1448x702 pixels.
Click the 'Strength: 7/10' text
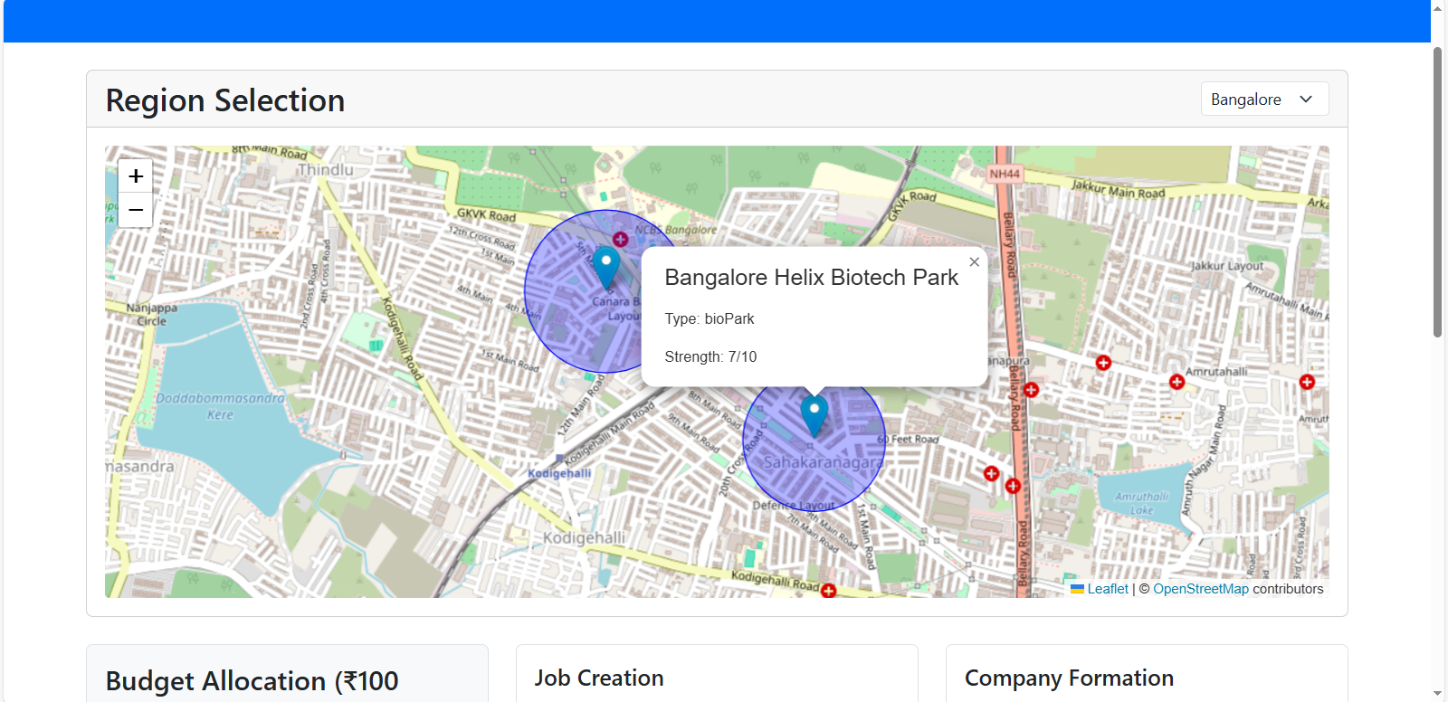(710, 356)
